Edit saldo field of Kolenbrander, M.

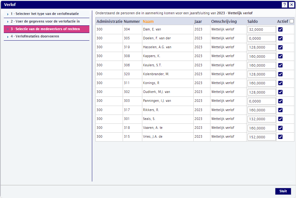[x=262, y=74]
